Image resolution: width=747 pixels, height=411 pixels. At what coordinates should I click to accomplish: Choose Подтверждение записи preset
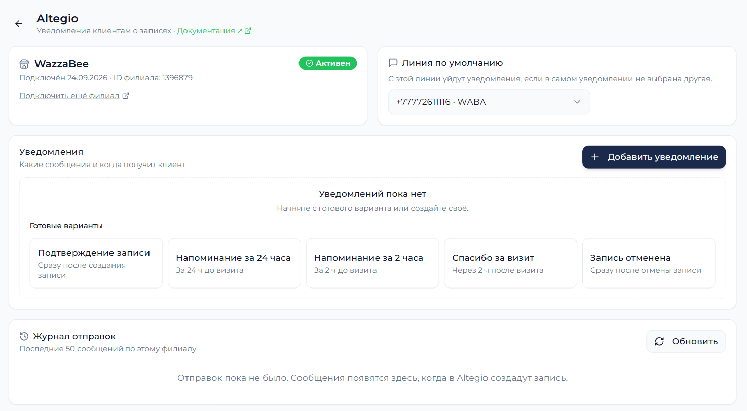pos(96,263)
